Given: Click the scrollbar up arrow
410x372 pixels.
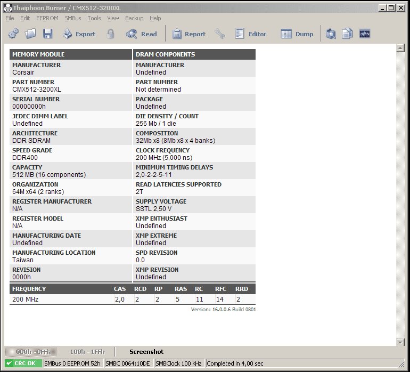Looking at the screenshot, I should (400, 48).
